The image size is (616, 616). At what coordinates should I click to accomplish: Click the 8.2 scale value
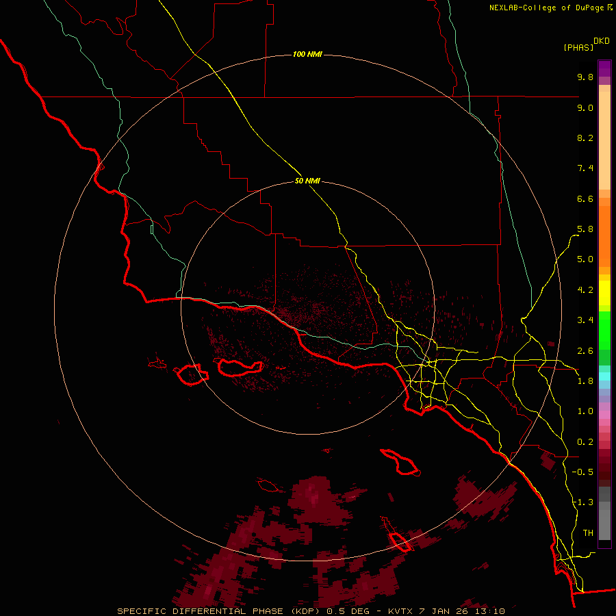[585, 138]
